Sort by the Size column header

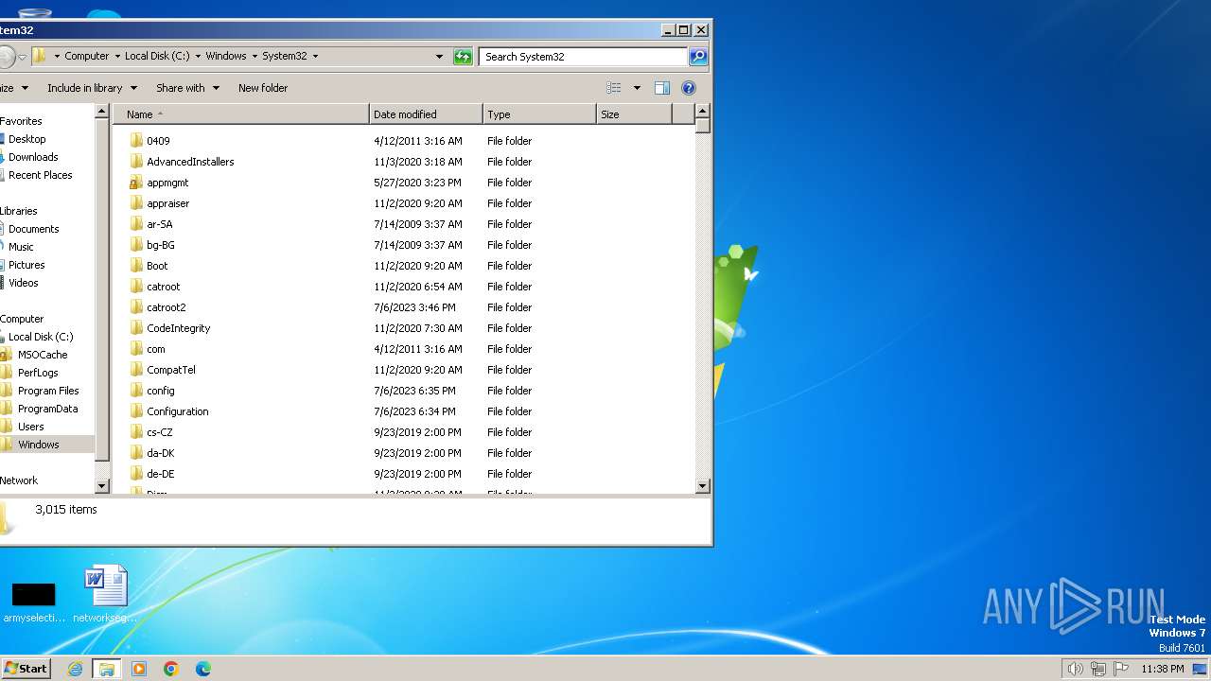coord(634,114)
